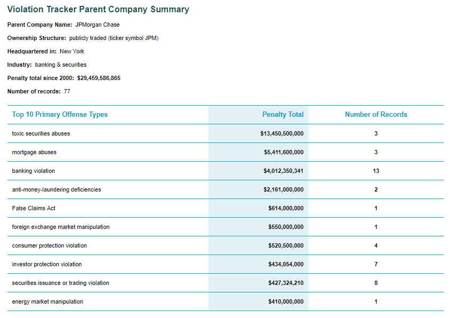Viewport: 452px width, 318px height.
Task: Click the number of records value '77'
Action: tap(67, 91)
